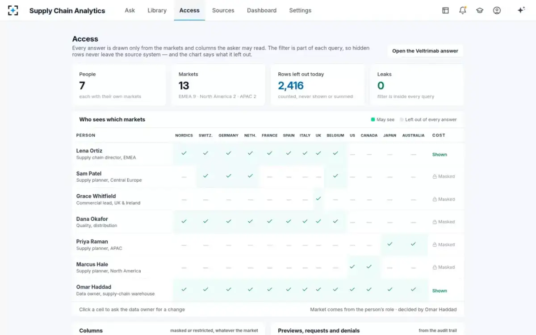Image resolution: width=536 pixels, height=335 pixels.
Task: Click Omar Haddad's Japan checkmark
Action: [x=390, y=289]
